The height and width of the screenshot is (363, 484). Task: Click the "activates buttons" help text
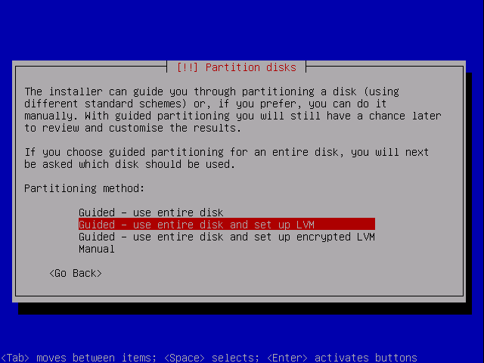[x=366, y=358]
